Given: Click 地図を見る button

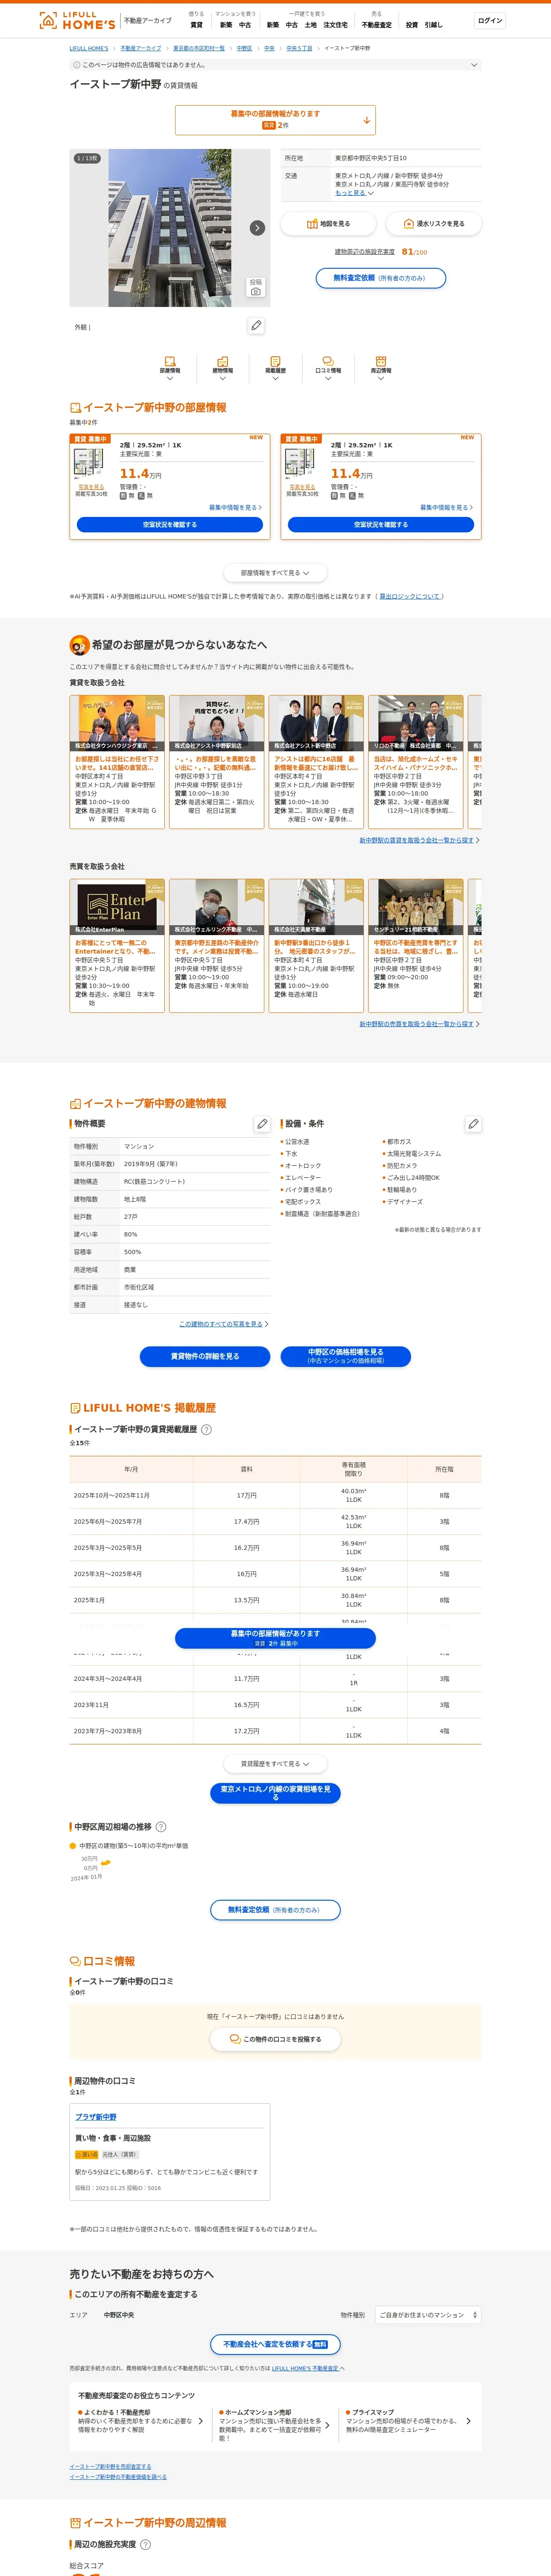Looking at the screenshot, I should point(328,224).
